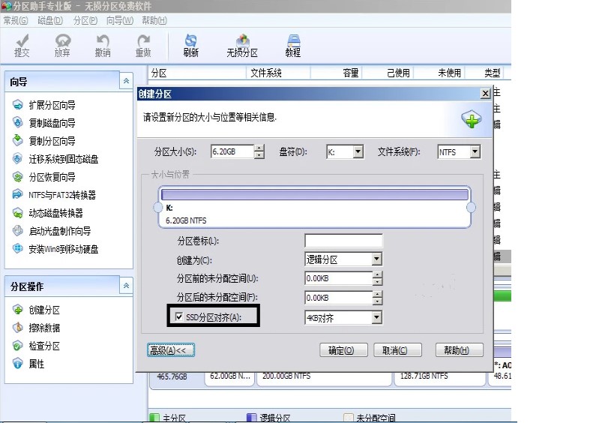Open the 4KB对齐 alignment dropdown

coord(376,317)
